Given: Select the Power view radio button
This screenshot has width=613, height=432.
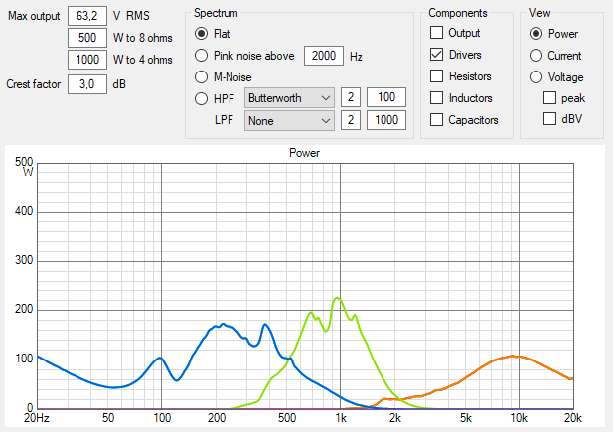Looking at the screenshot, I should tap(536, 34).
